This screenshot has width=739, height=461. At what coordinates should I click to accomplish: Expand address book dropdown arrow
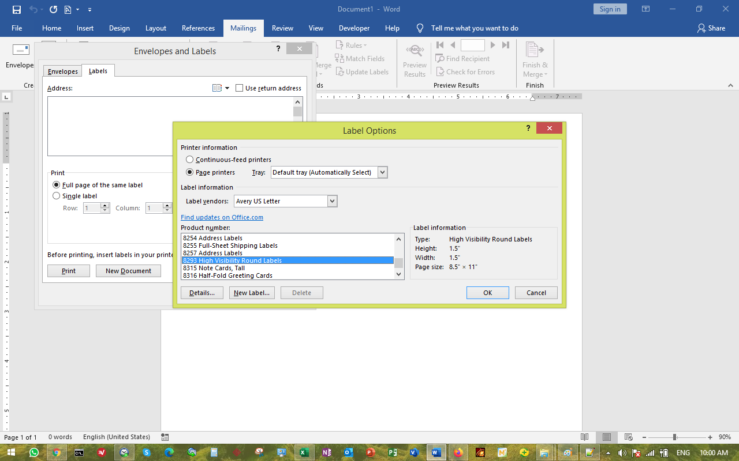pyautogui.click(x=227, y=88)
